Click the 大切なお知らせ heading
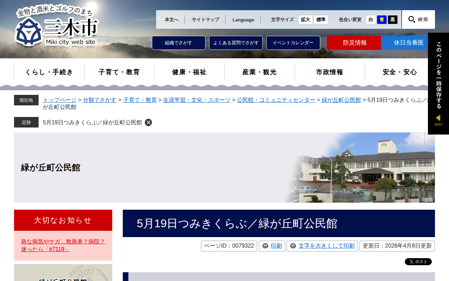 pos(63,220)
